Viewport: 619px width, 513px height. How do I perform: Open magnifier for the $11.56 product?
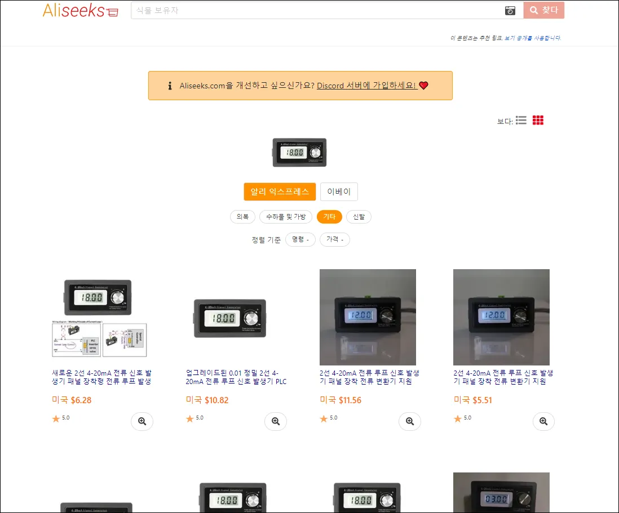tap(410, 421)
